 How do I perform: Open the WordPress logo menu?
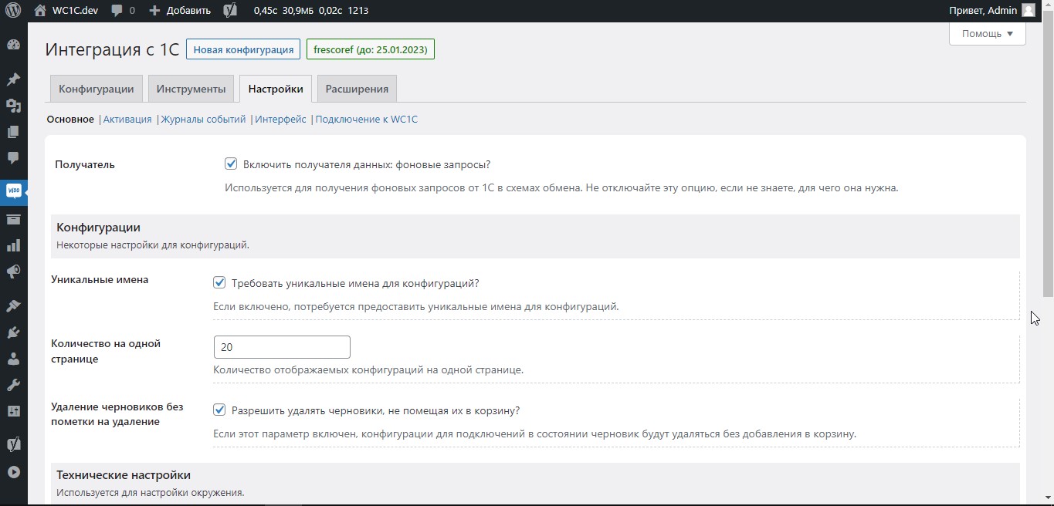(13, 11)
